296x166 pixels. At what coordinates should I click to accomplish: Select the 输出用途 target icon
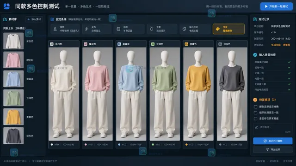(x=184, y=29)
